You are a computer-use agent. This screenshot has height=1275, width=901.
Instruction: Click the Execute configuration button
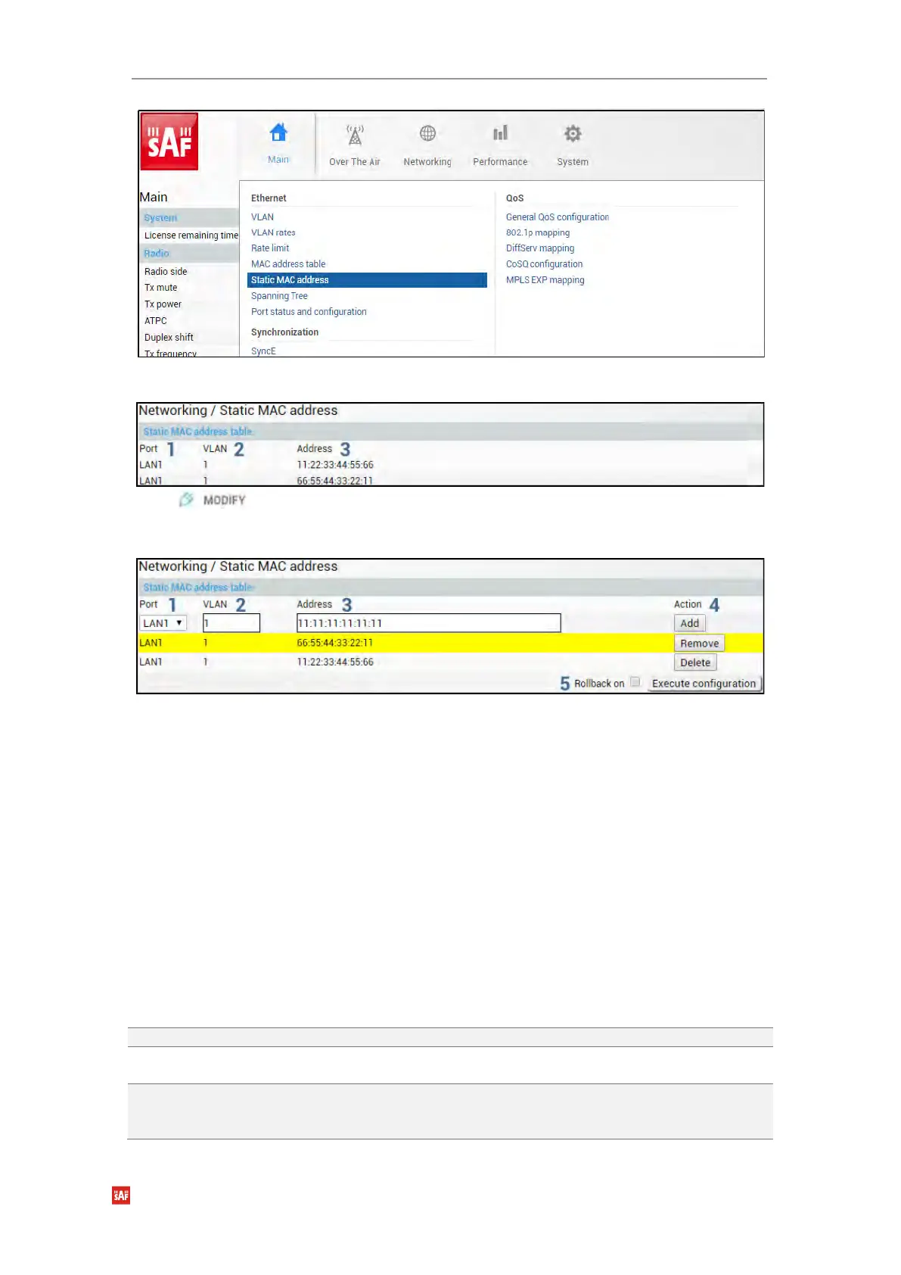point(704,683)
